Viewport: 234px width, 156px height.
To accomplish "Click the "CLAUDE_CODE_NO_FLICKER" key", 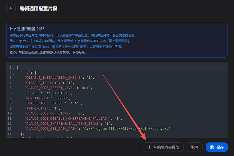I will 48,113.
